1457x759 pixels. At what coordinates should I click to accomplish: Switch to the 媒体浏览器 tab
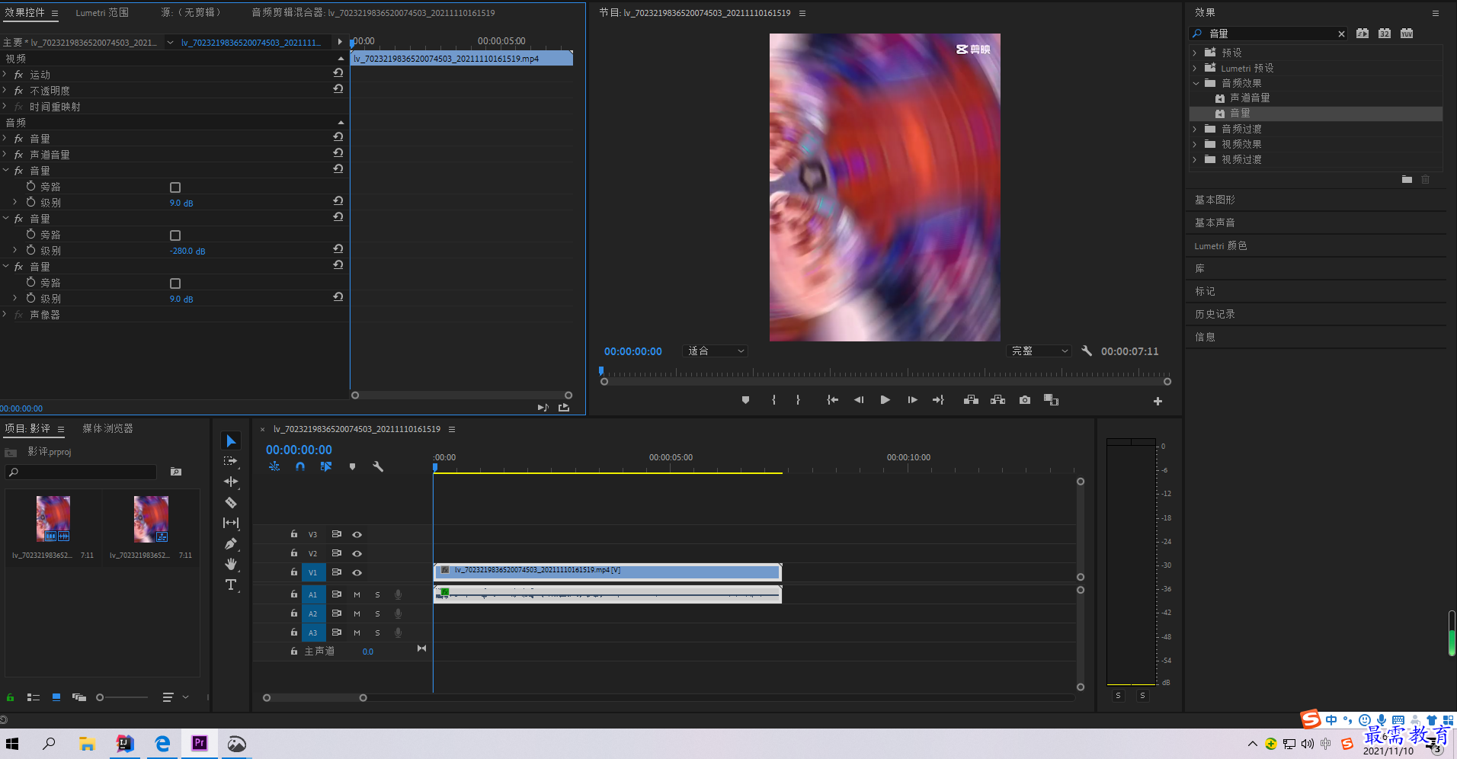(x=107, y=429)
